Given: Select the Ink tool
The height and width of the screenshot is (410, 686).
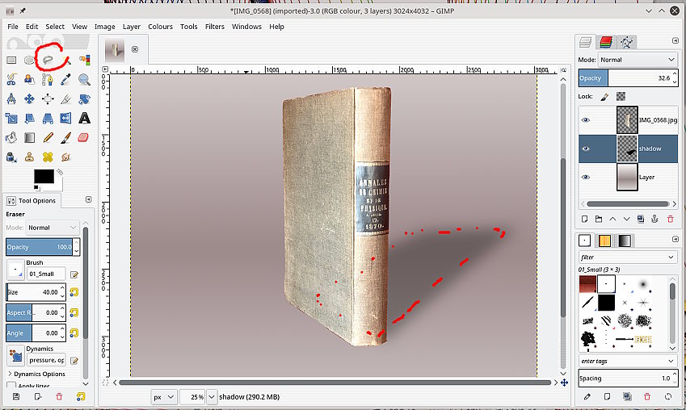Looking at the screenshot, I should (x=11, y=157).
